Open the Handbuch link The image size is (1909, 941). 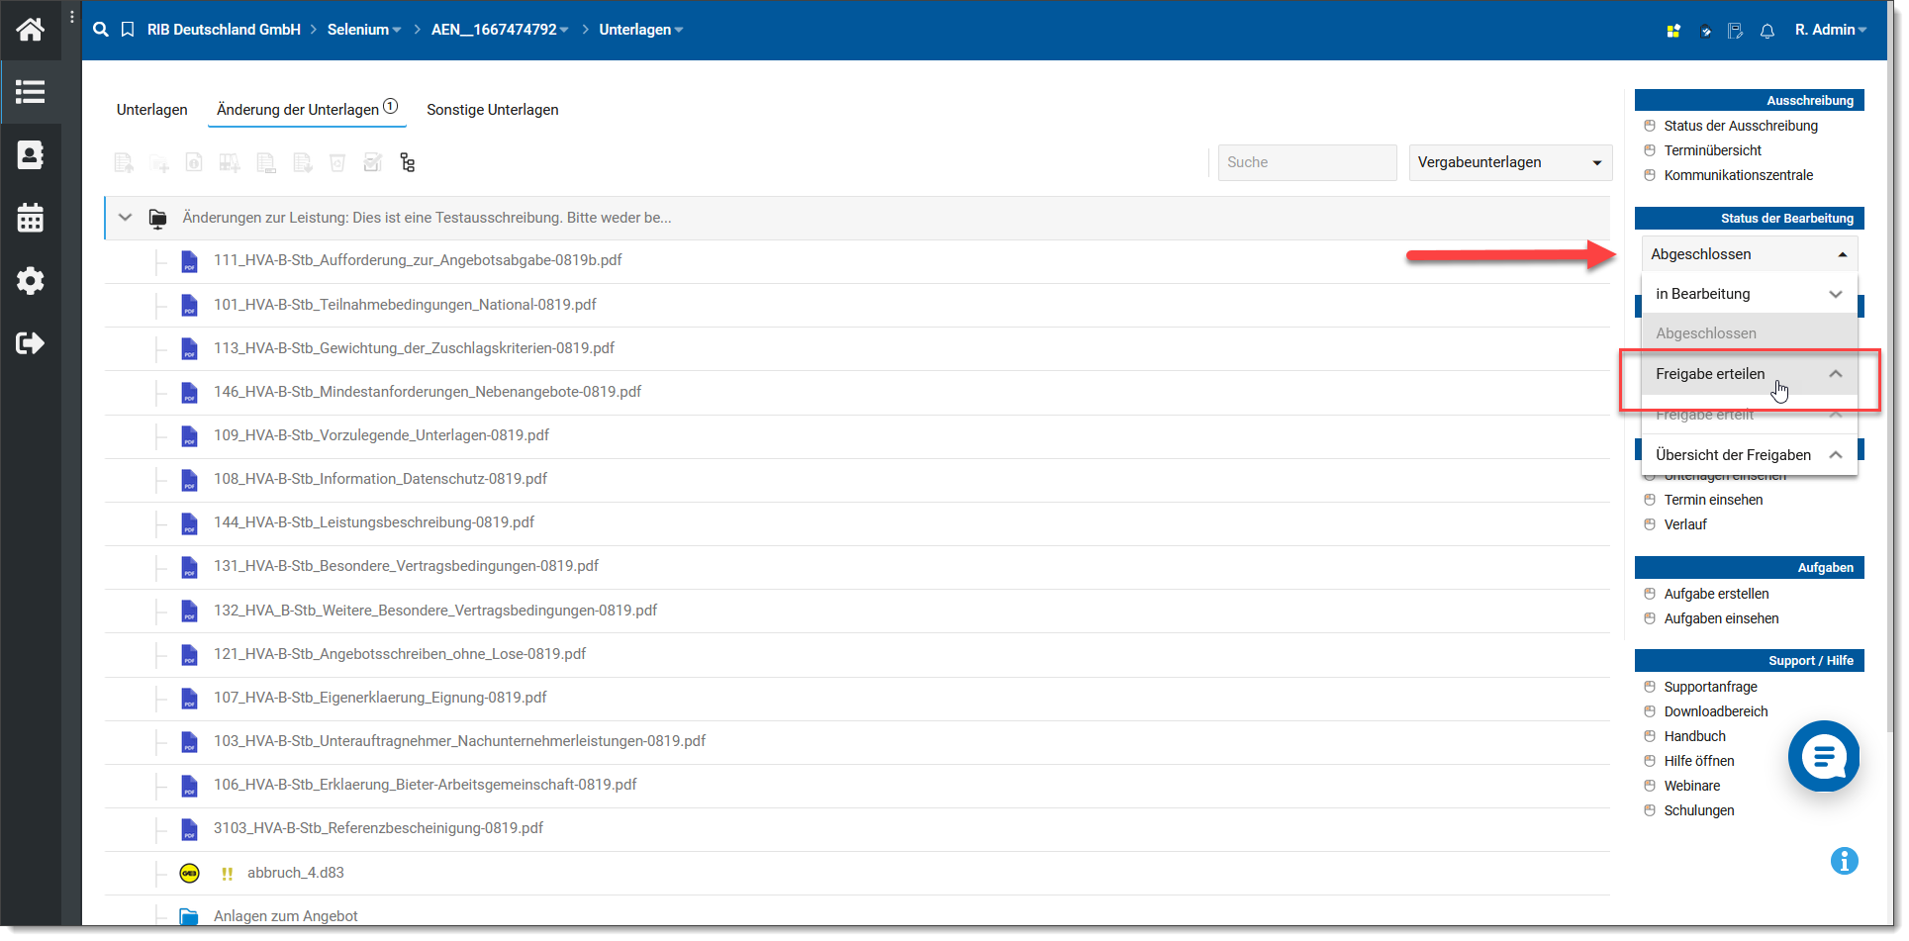(x=1695, y=736)
